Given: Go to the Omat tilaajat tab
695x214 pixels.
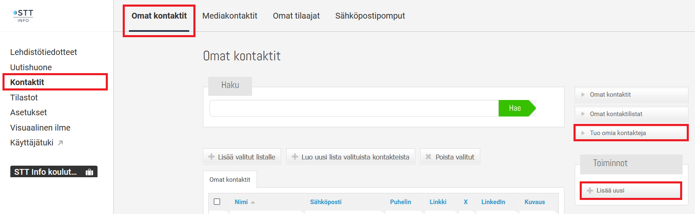Looking at the screenshot, I should pos(296,16).
